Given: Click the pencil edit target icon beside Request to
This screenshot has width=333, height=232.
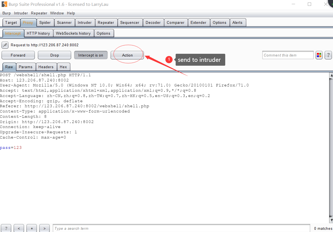Looking at the screenshot, I should pyautogui.click(x=5, y=45).
